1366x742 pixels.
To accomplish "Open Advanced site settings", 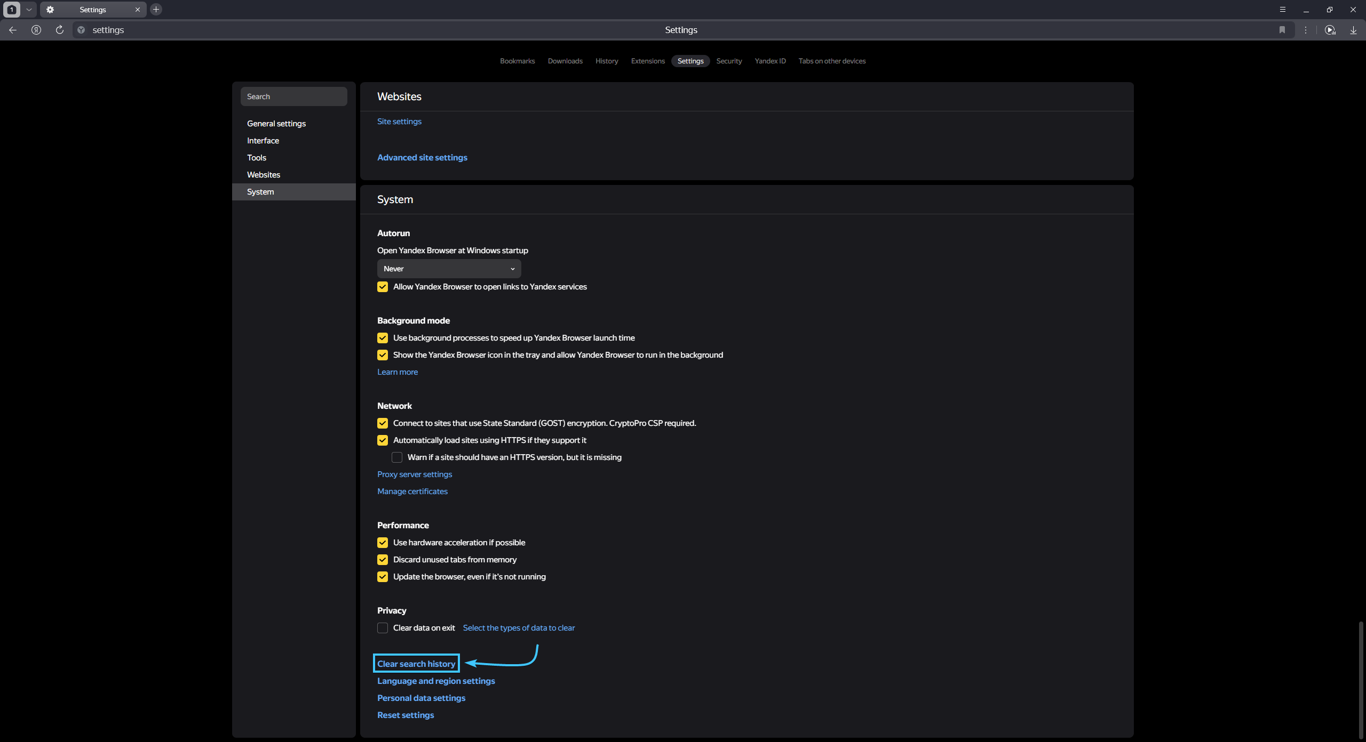I will (422, 157).
